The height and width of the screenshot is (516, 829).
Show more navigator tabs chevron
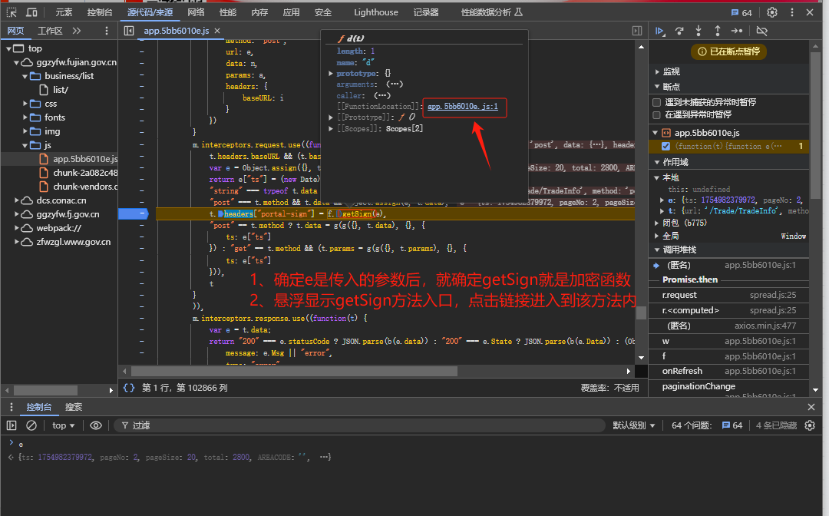pos(77,31)
